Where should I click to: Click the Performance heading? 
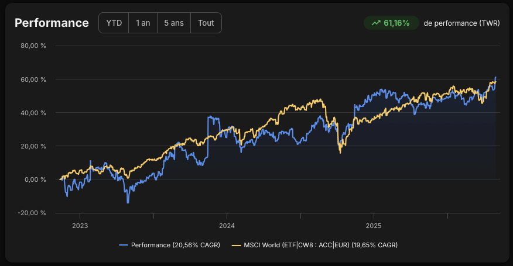click(x=52, y=23)
